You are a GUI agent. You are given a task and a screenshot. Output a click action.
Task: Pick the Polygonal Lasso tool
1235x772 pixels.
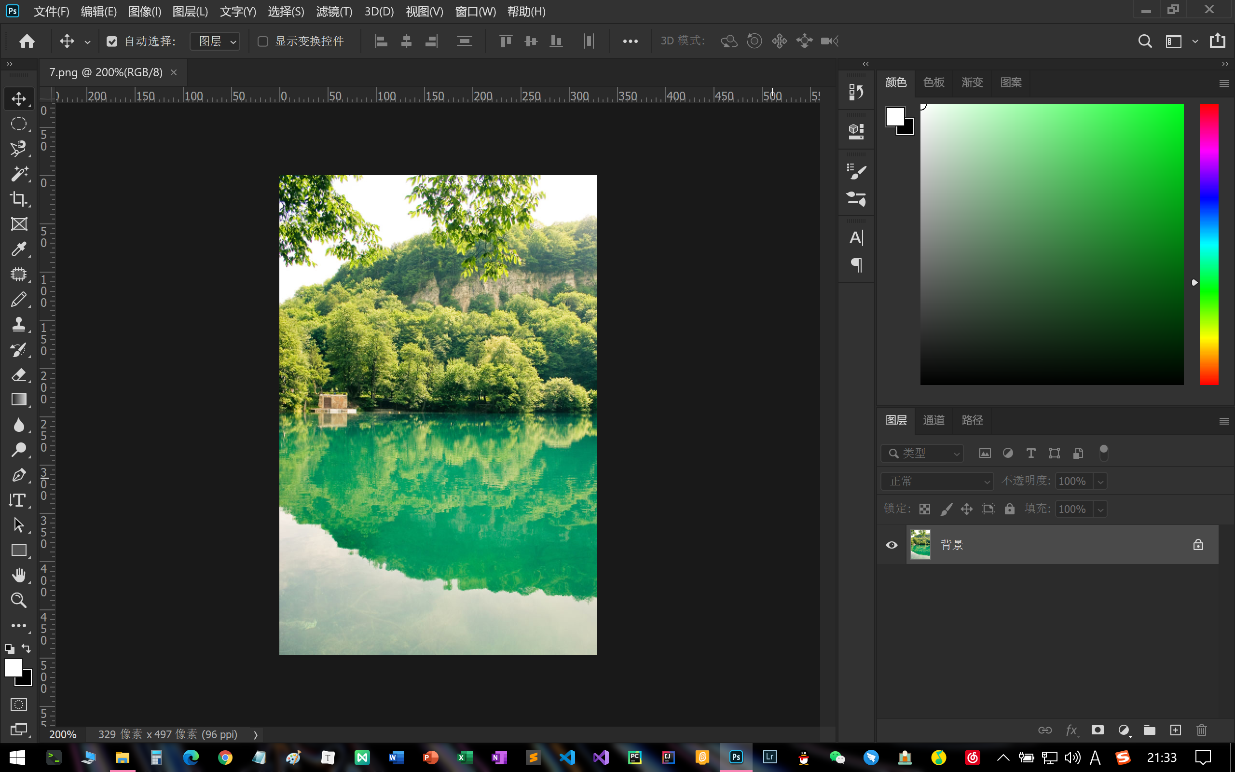pos(19,149)
